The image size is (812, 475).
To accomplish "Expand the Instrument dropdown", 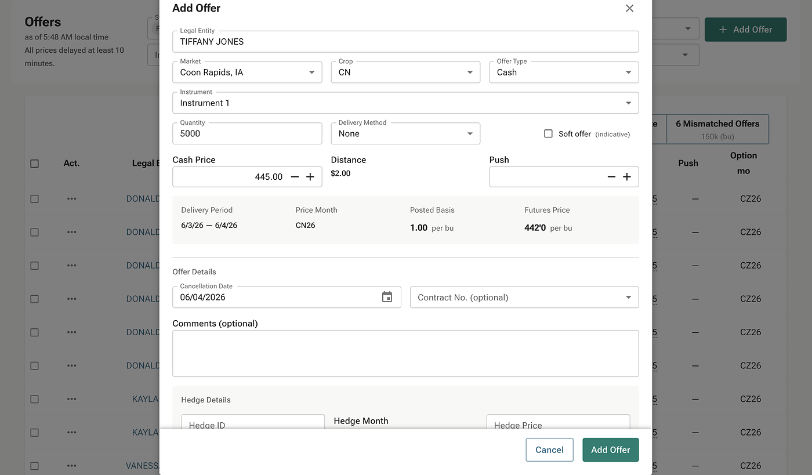I will [x=405, y=103].
